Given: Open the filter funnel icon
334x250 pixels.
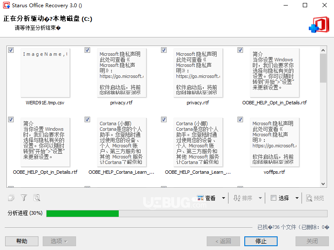Looking at the screenshot, I should point(24,198).
